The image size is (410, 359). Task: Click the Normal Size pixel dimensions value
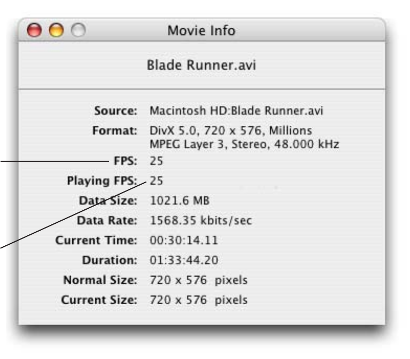pos(199,280)
